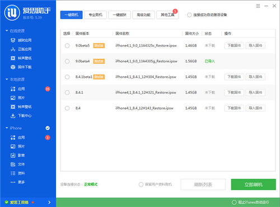Enable 连接成功自动激活设备 option
The image size is (280, 207).
189,15
